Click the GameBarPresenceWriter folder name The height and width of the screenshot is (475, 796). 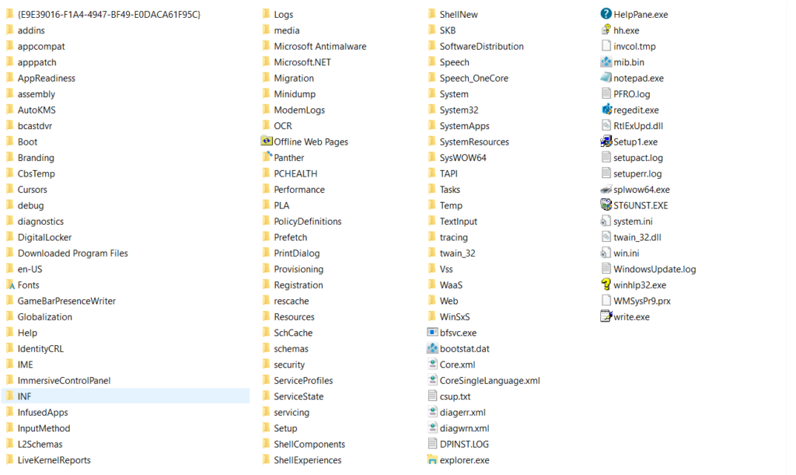[x=67, y=301]
